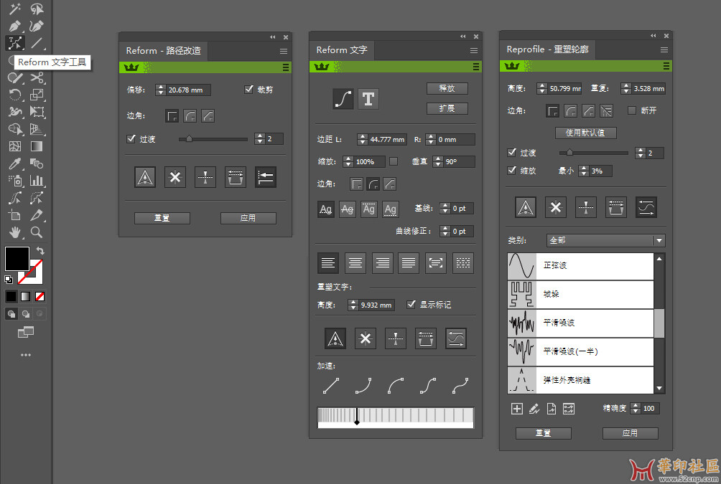Viewport: 721px width, 484px height.
Task: Select the Magic Wand tool
Action: 14,9
